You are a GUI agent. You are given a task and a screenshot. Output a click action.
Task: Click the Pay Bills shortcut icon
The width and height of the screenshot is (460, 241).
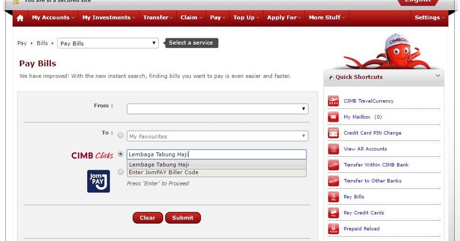[333, 197]
